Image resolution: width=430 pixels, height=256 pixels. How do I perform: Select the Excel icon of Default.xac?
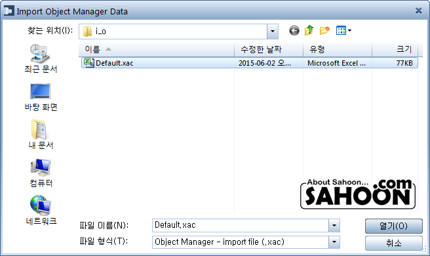pyautogui.click(x=88, y=63)
